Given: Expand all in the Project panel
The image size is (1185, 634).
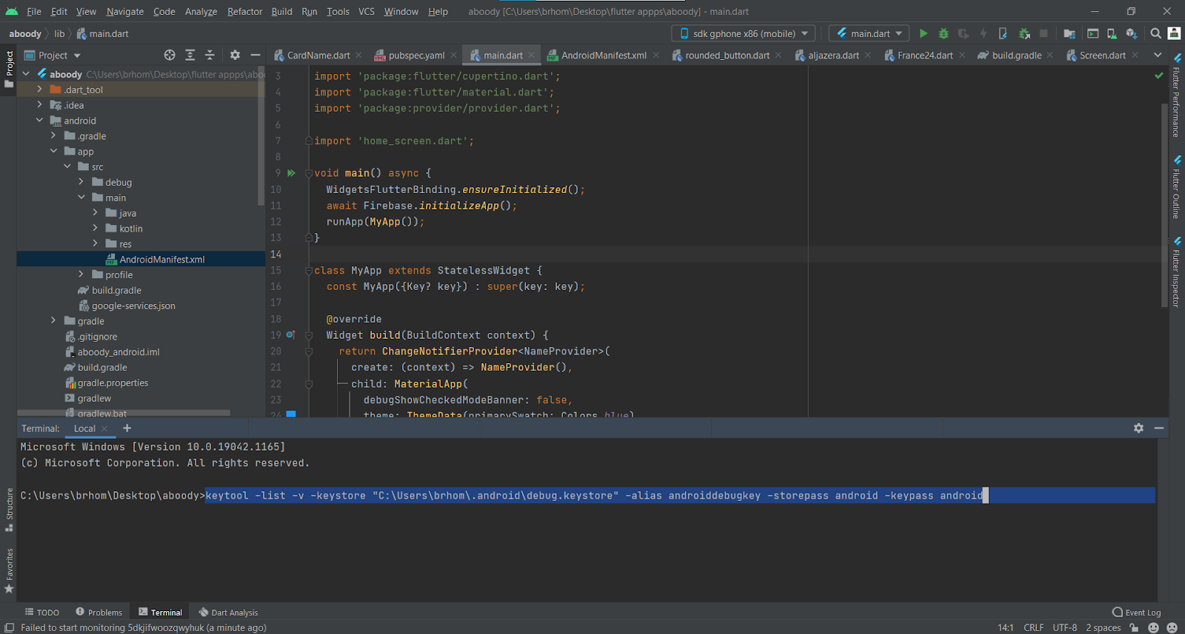Looking at the screenshot, I should tap(190, 55).
